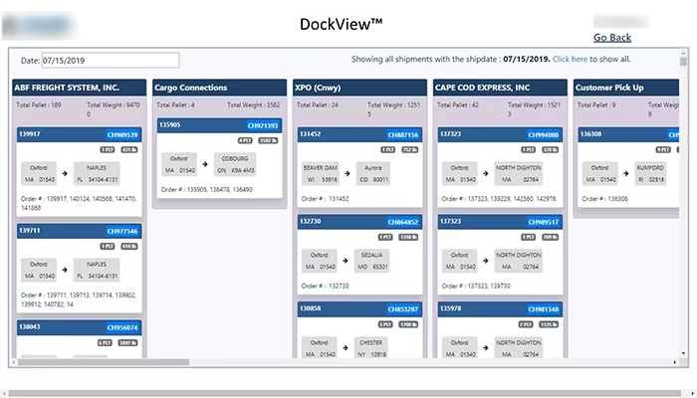Open tracking code CH989539
The width and height of the screenshot is (697, 398).
point(122,135)
